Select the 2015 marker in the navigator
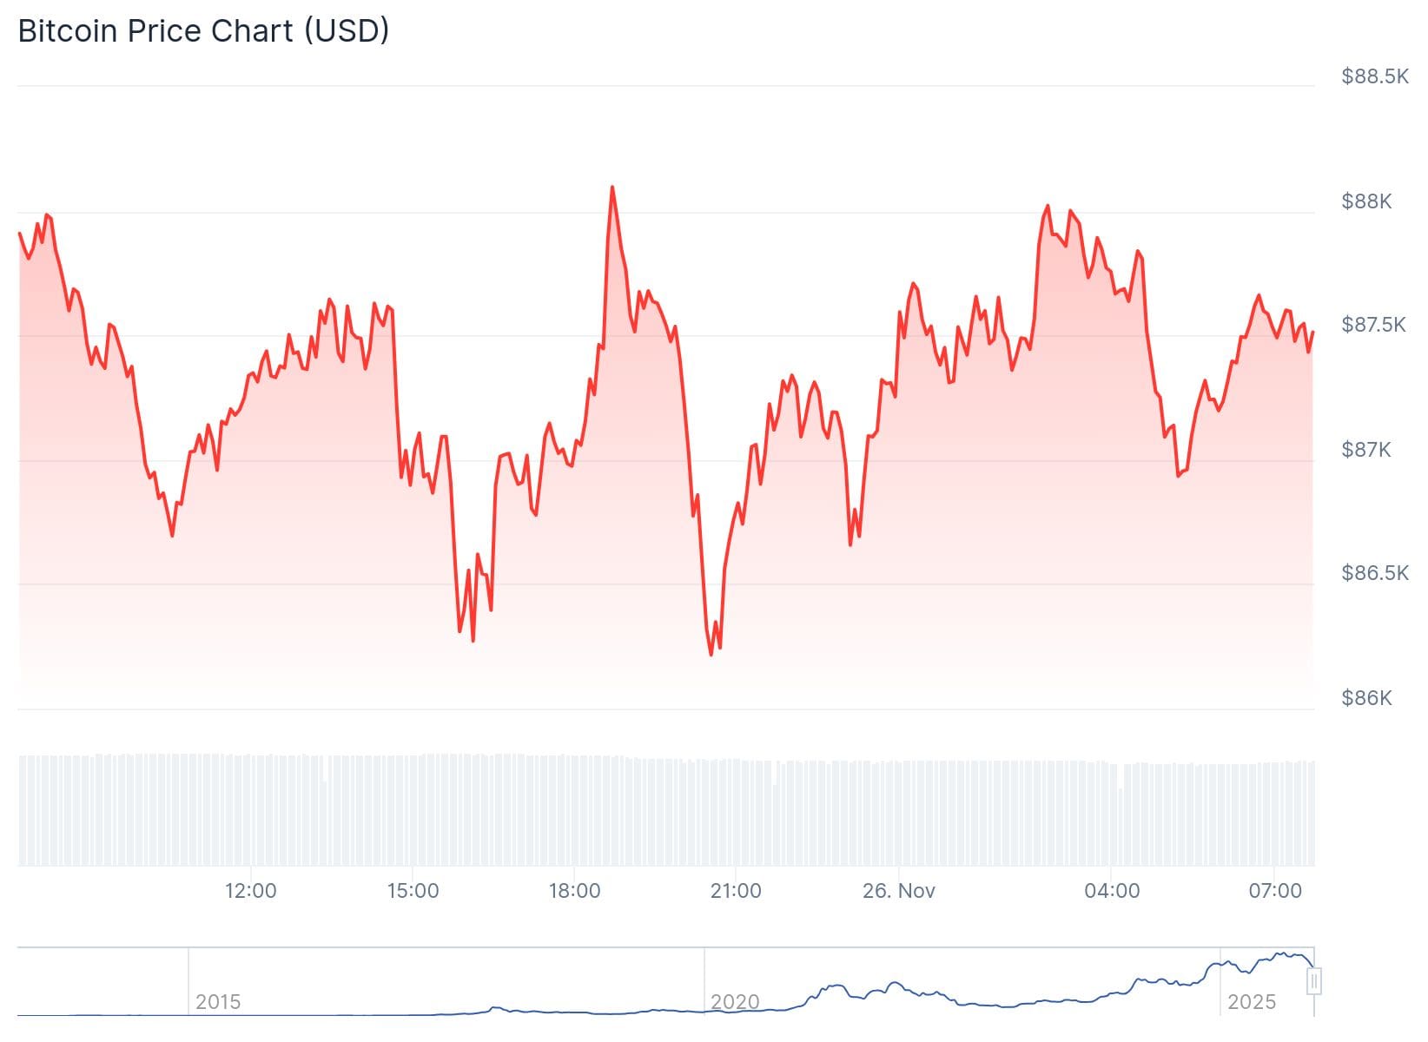1428x1042 pixels. tap(217, 1002)
